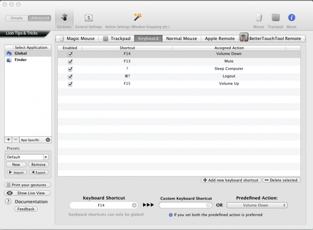Image resolution: width=313 pixels, height=230 pixels.
Task: Uncheck the Logout shortcut checkbox
Action: pos(70,77)
